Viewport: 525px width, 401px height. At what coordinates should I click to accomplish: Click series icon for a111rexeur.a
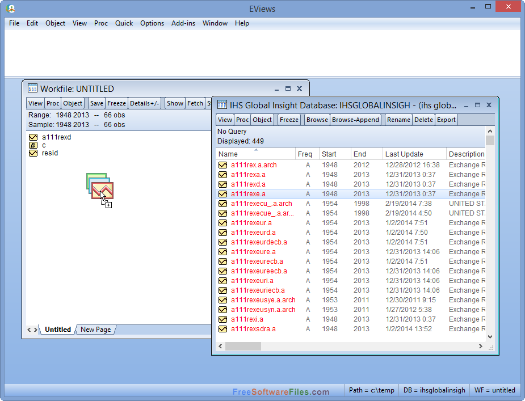(x=222, y=223)
